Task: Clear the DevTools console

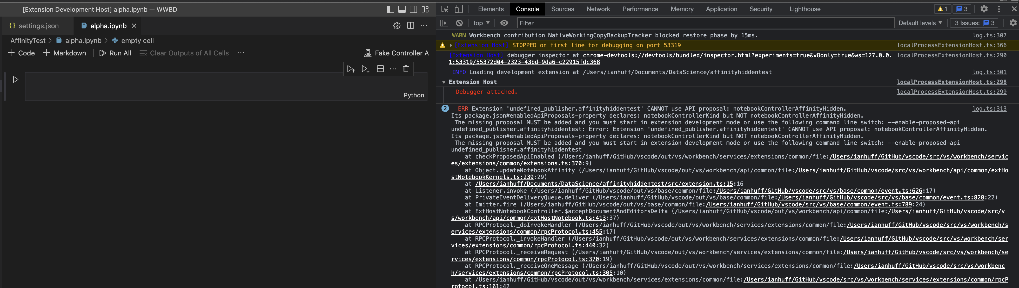Action: [x=459, y=23]
